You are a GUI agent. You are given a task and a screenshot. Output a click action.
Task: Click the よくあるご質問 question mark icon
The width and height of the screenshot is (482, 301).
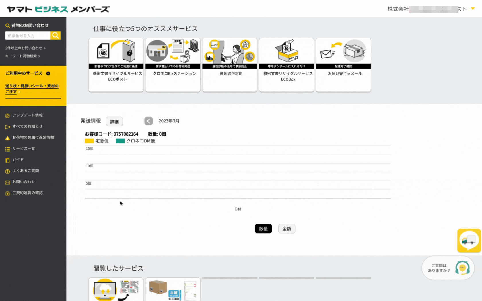[7, 171]
